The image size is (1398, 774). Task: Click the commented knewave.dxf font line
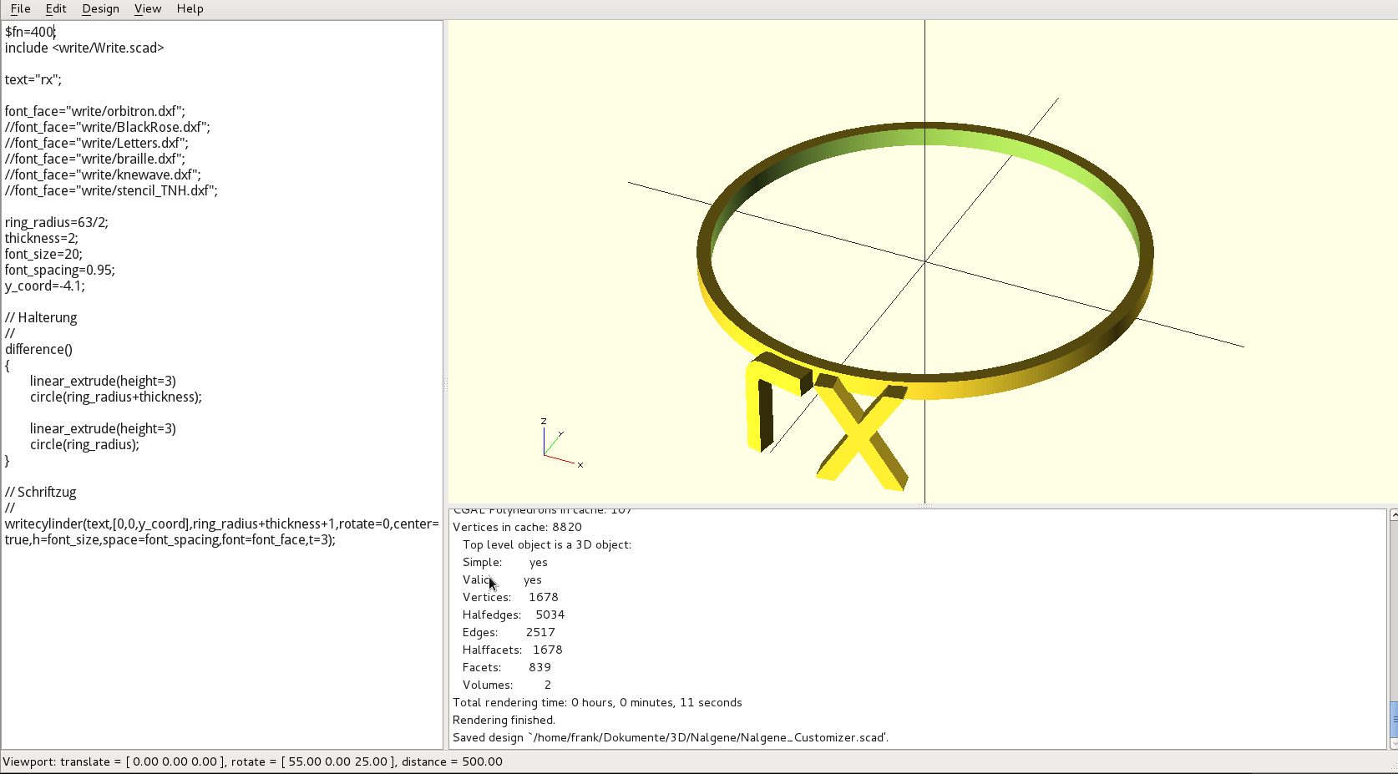pyautogui.click(x=103, y=175)
